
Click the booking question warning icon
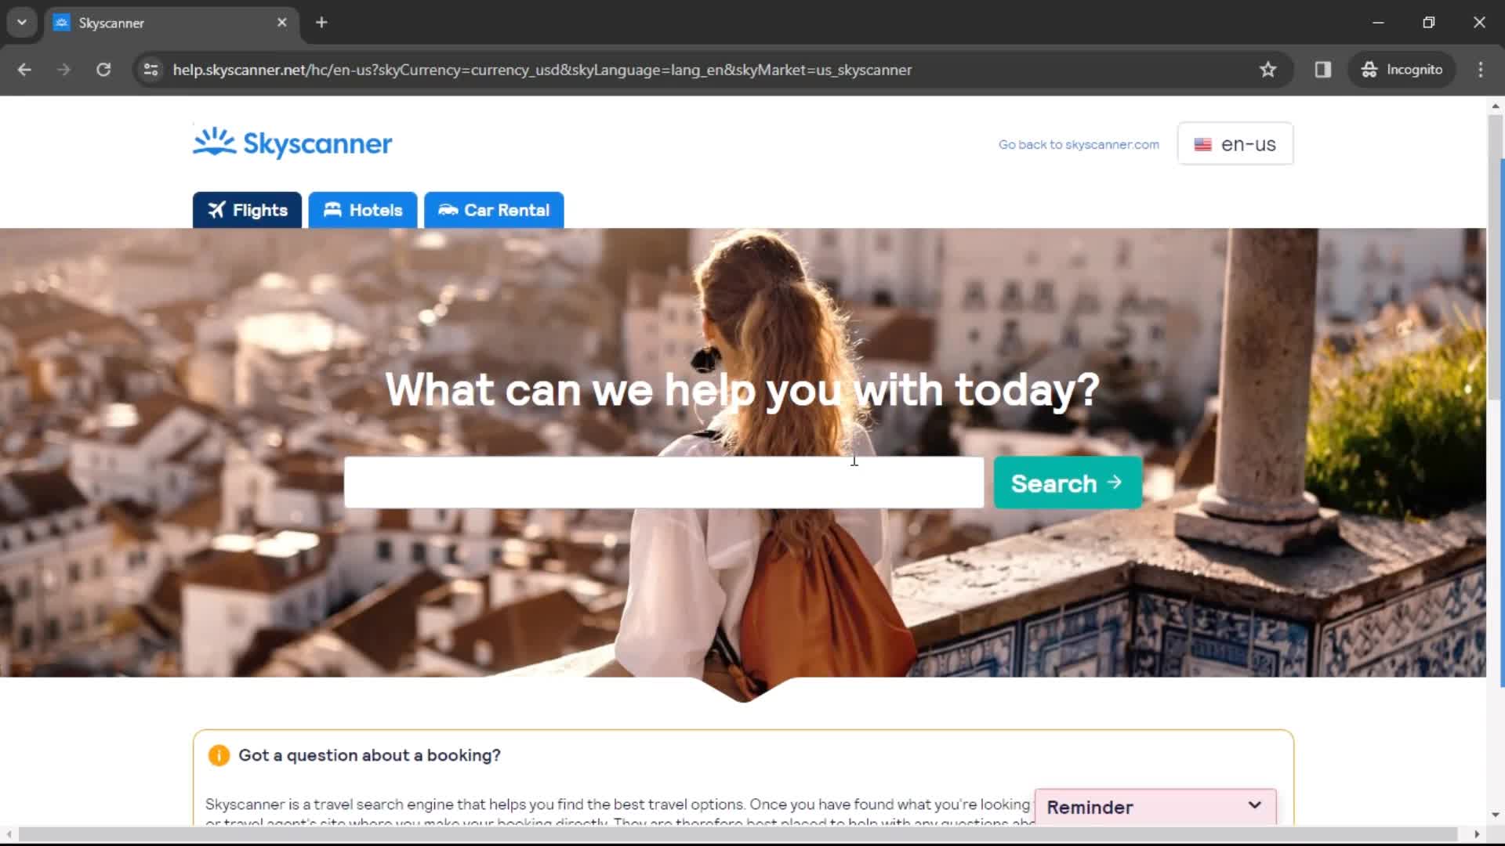pos(219,755)
